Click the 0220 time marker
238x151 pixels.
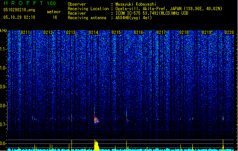pos(229,32)
